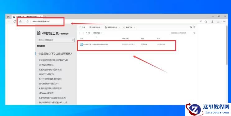Sort by the 类型 column header
This screenshot has height=116, width=231.
pos(142,39)
